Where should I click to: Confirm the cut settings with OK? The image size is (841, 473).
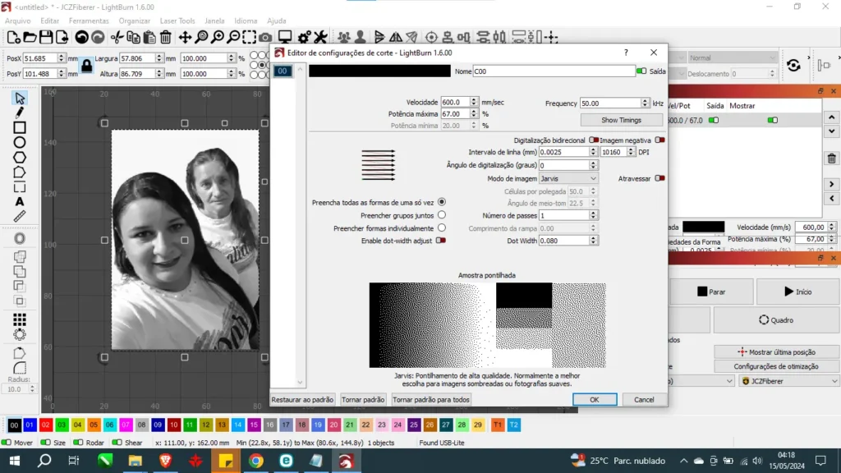[595, 400]
